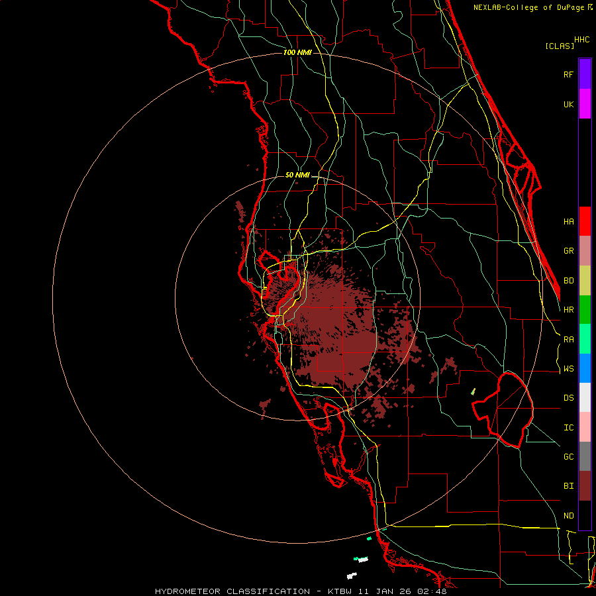Click the 02:48 timestamp
The width and height of the screenshot is (596, 596).
431,591
